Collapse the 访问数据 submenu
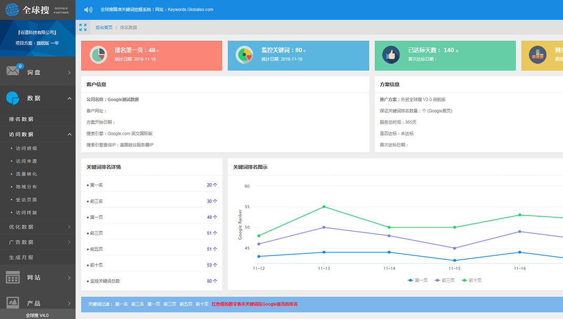The image size is (563, 319). pos(69,134)
